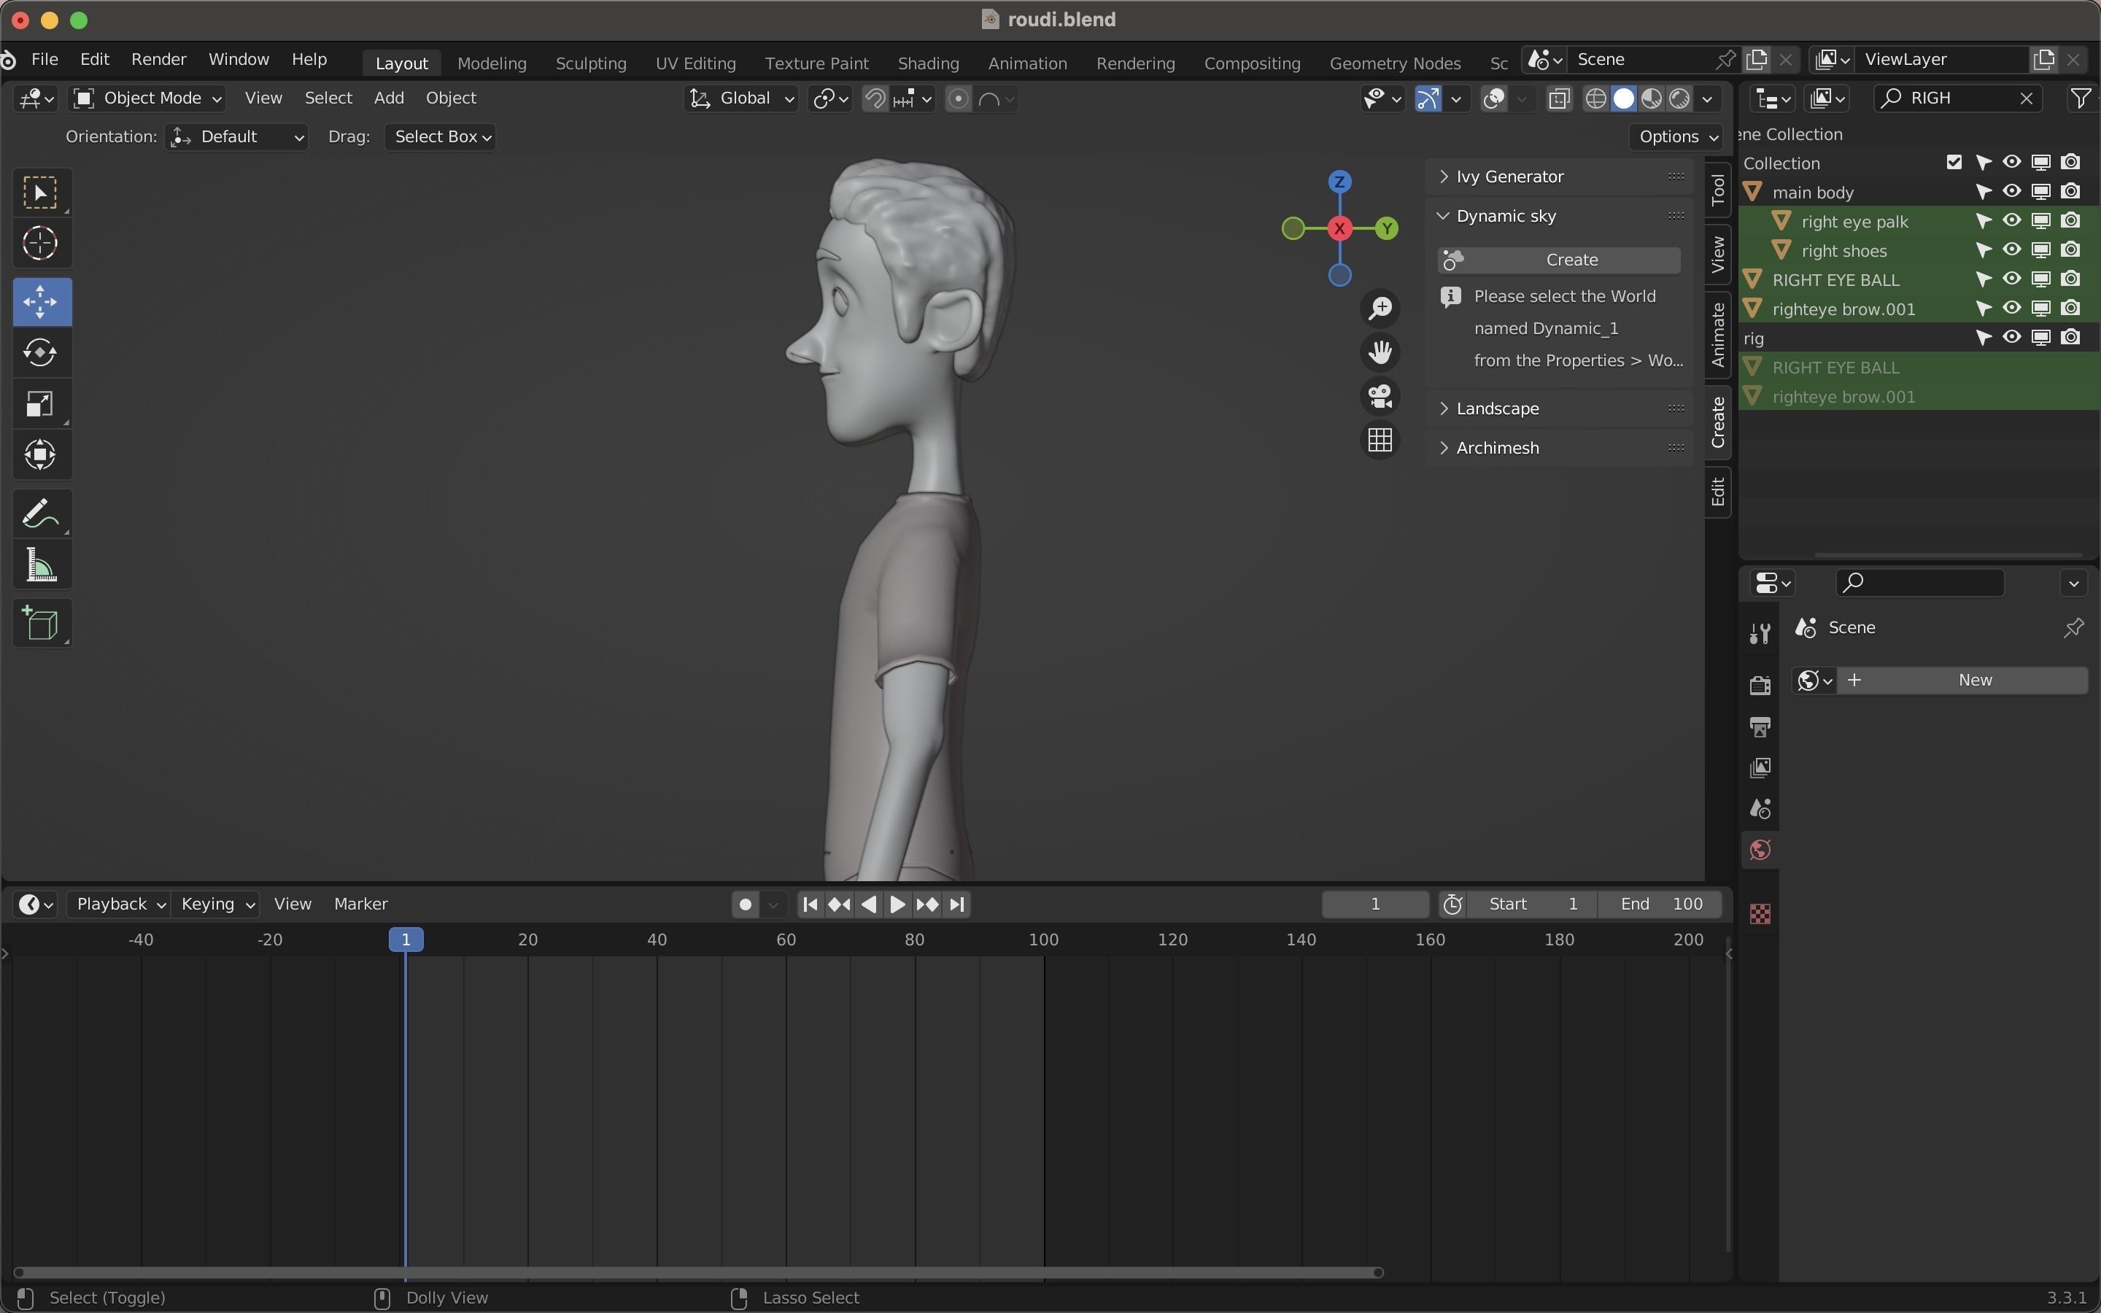Click the Cursor tool icon

[x=41, y=244]
